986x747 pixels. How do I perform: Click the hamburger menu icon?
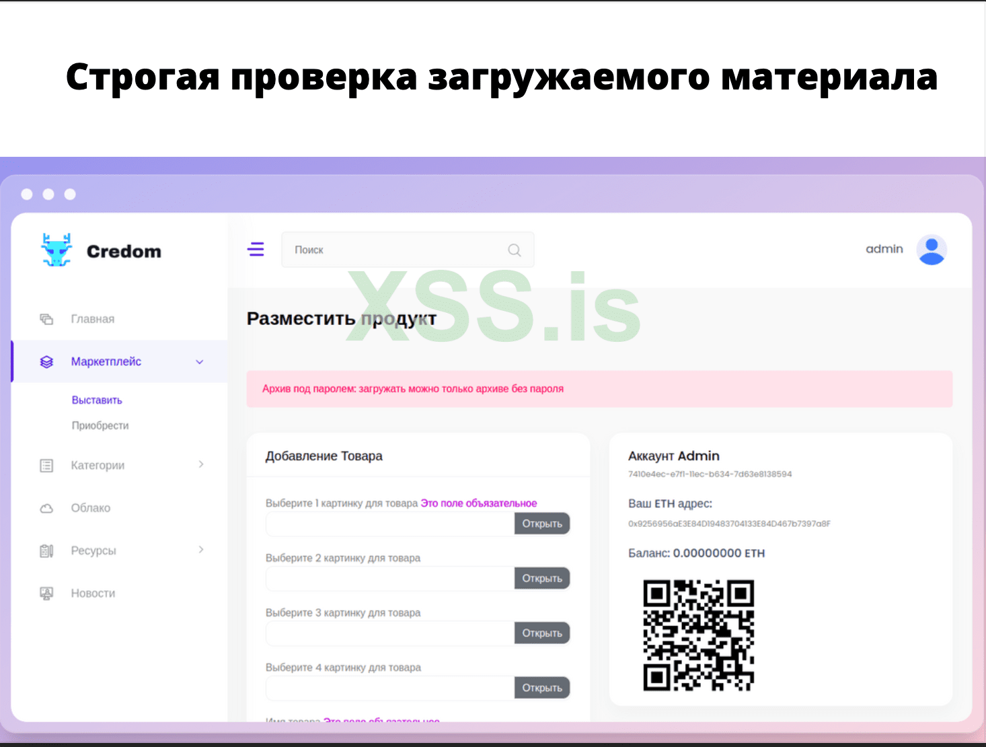point(256,249)
